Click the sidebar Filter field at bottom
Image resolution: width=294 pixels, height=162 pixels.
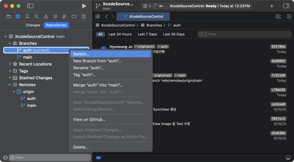[x=50, y=157]
